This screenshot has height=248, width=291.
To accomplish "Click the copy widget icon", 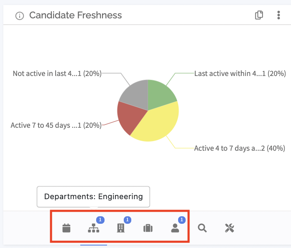I will [259, 15].
